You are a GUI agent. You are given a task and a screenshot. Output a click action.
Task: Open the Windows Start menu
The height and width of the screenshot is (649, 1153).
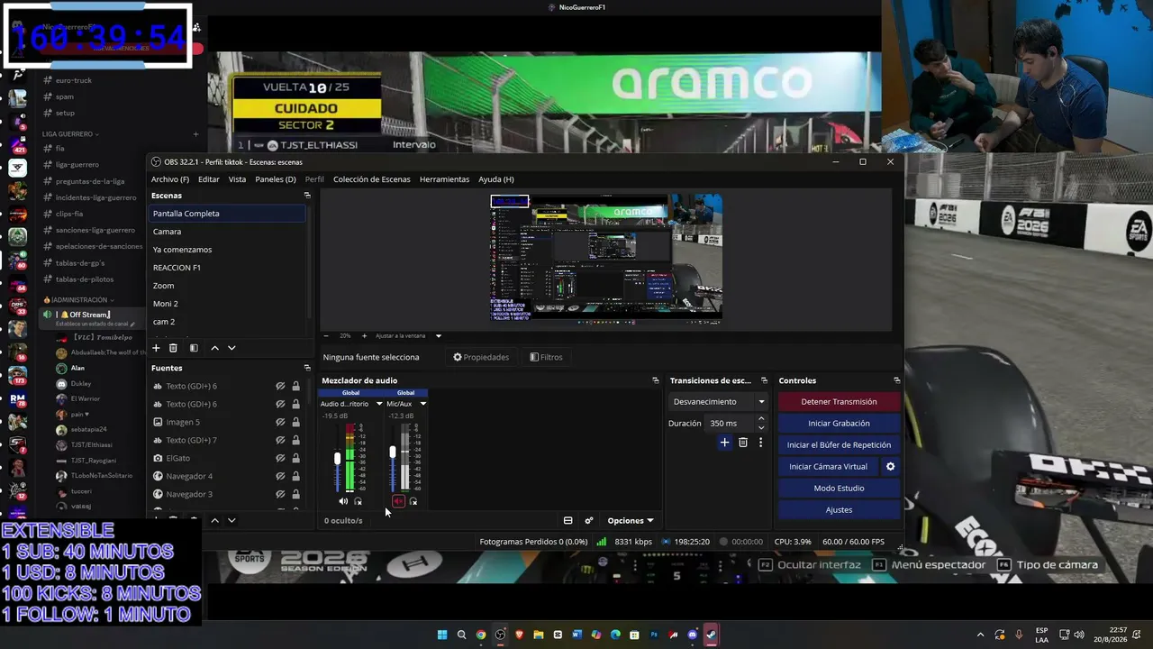pos(442,635)
